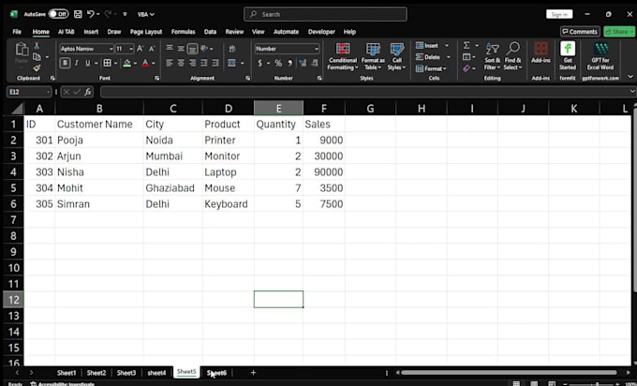This screenshot has height=386, width=637.
Task: Click the Copy icon in Clipboard group
Action: 37,57
